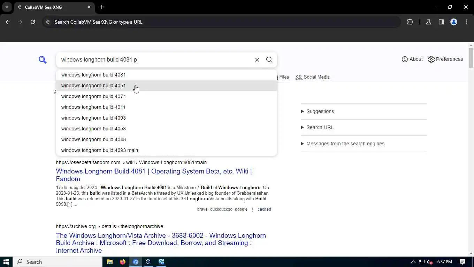The image size is (474, 267).
Task: Open Chrome Labs flask icon
Action: 429,22
